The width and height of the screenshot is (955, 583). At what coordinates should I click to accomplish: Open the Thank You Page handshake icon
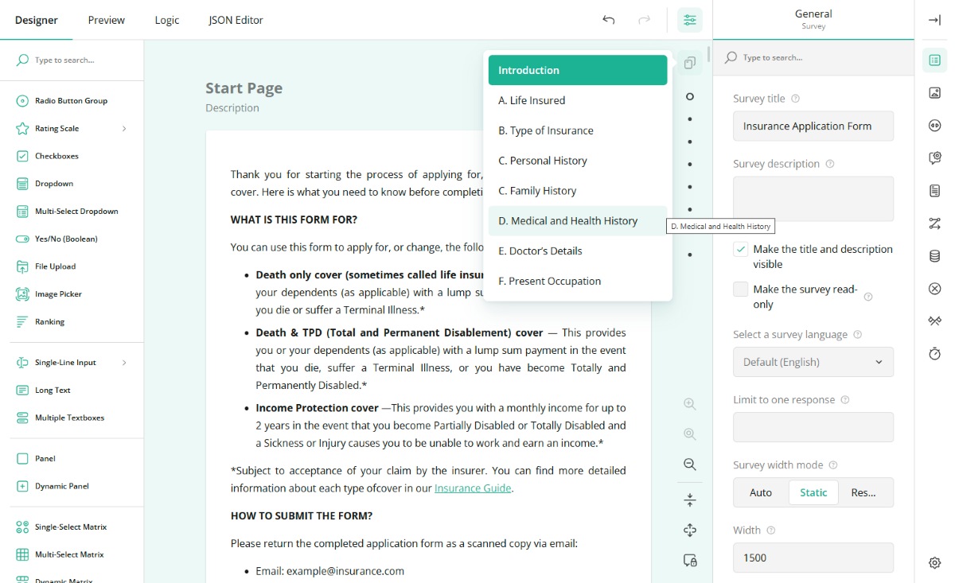coord(935,321)
